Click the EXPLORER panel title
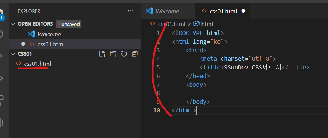 pos(29,11)
